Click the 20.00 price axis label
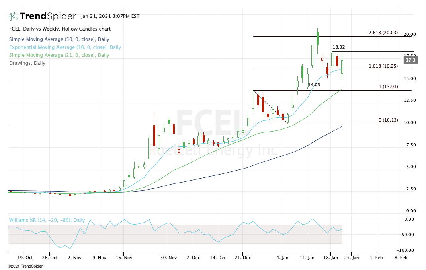The height and width of the screenshot is (270, 426). pos(409,34)
